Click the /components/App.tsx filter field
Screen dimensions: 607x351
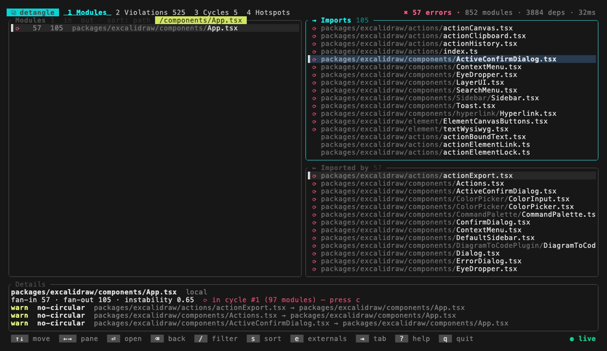point(201,20)
